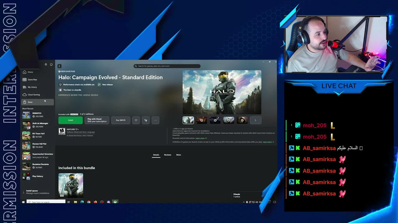Open Play history

37,176
